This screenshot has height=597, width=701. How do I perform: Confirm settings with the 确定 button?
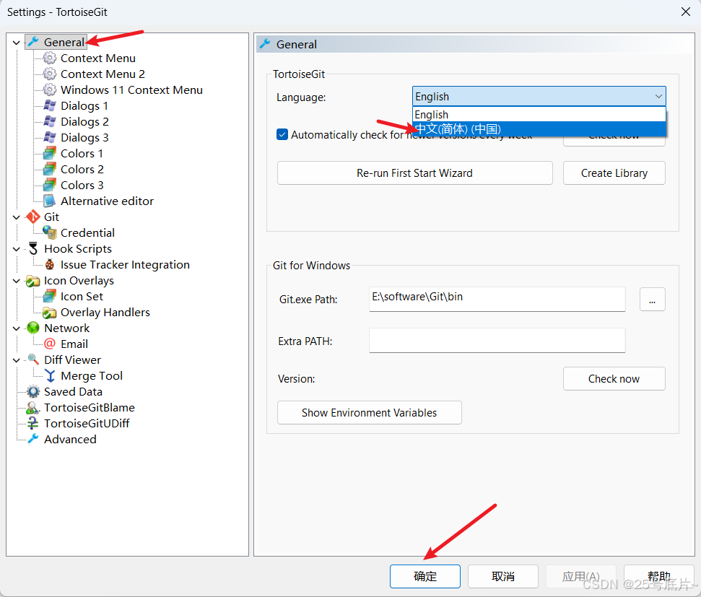(x=424, y=577)
